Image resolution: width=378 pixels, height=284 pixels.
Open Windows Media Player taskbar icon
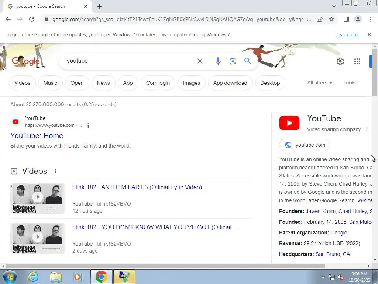78,277
